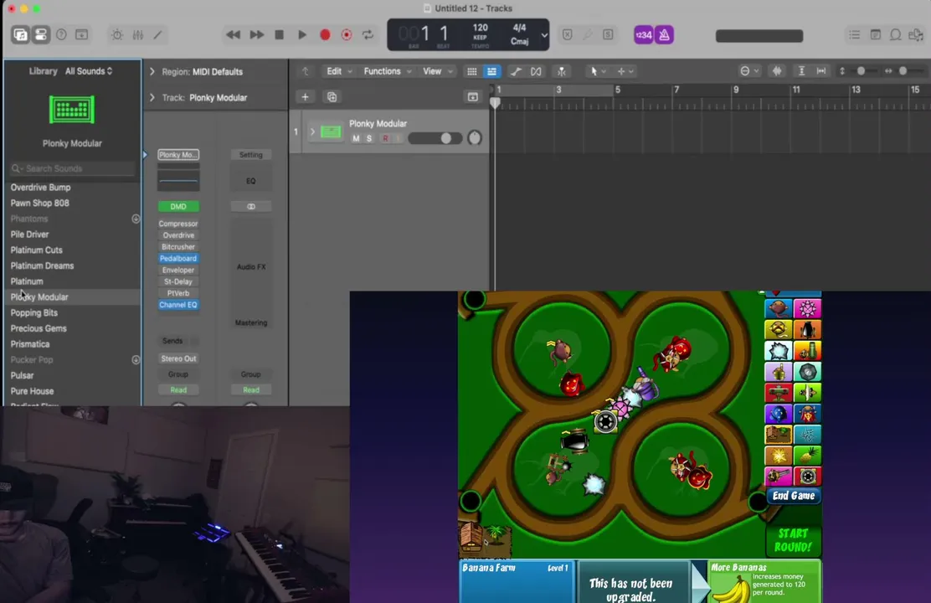
Task: Open the Edit menu in tracks area
Action: point(339,71)
